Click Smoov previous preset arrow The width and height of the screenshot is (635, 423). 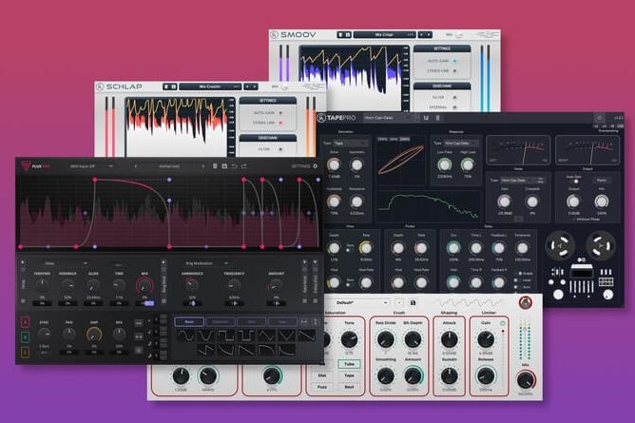421,35
